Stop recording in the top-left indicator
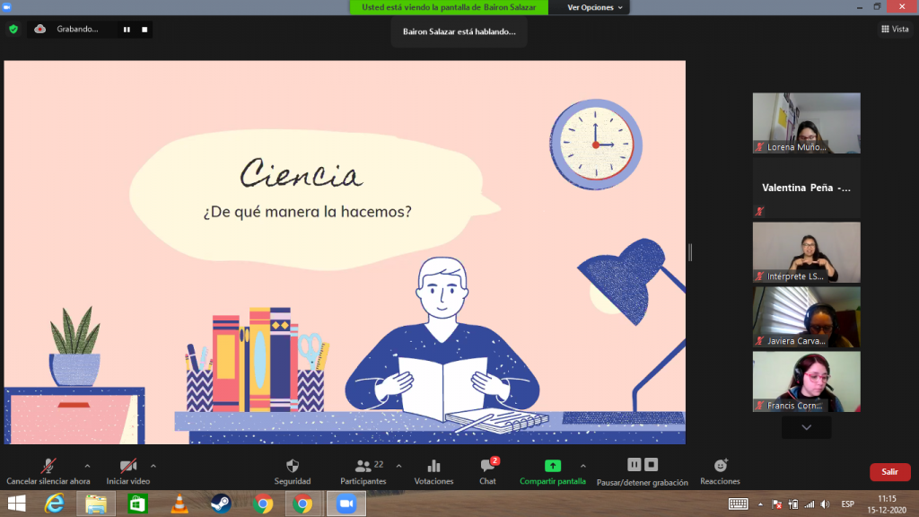Image resolution: width=919 pixels, height=517 pixels. [144, 30]
